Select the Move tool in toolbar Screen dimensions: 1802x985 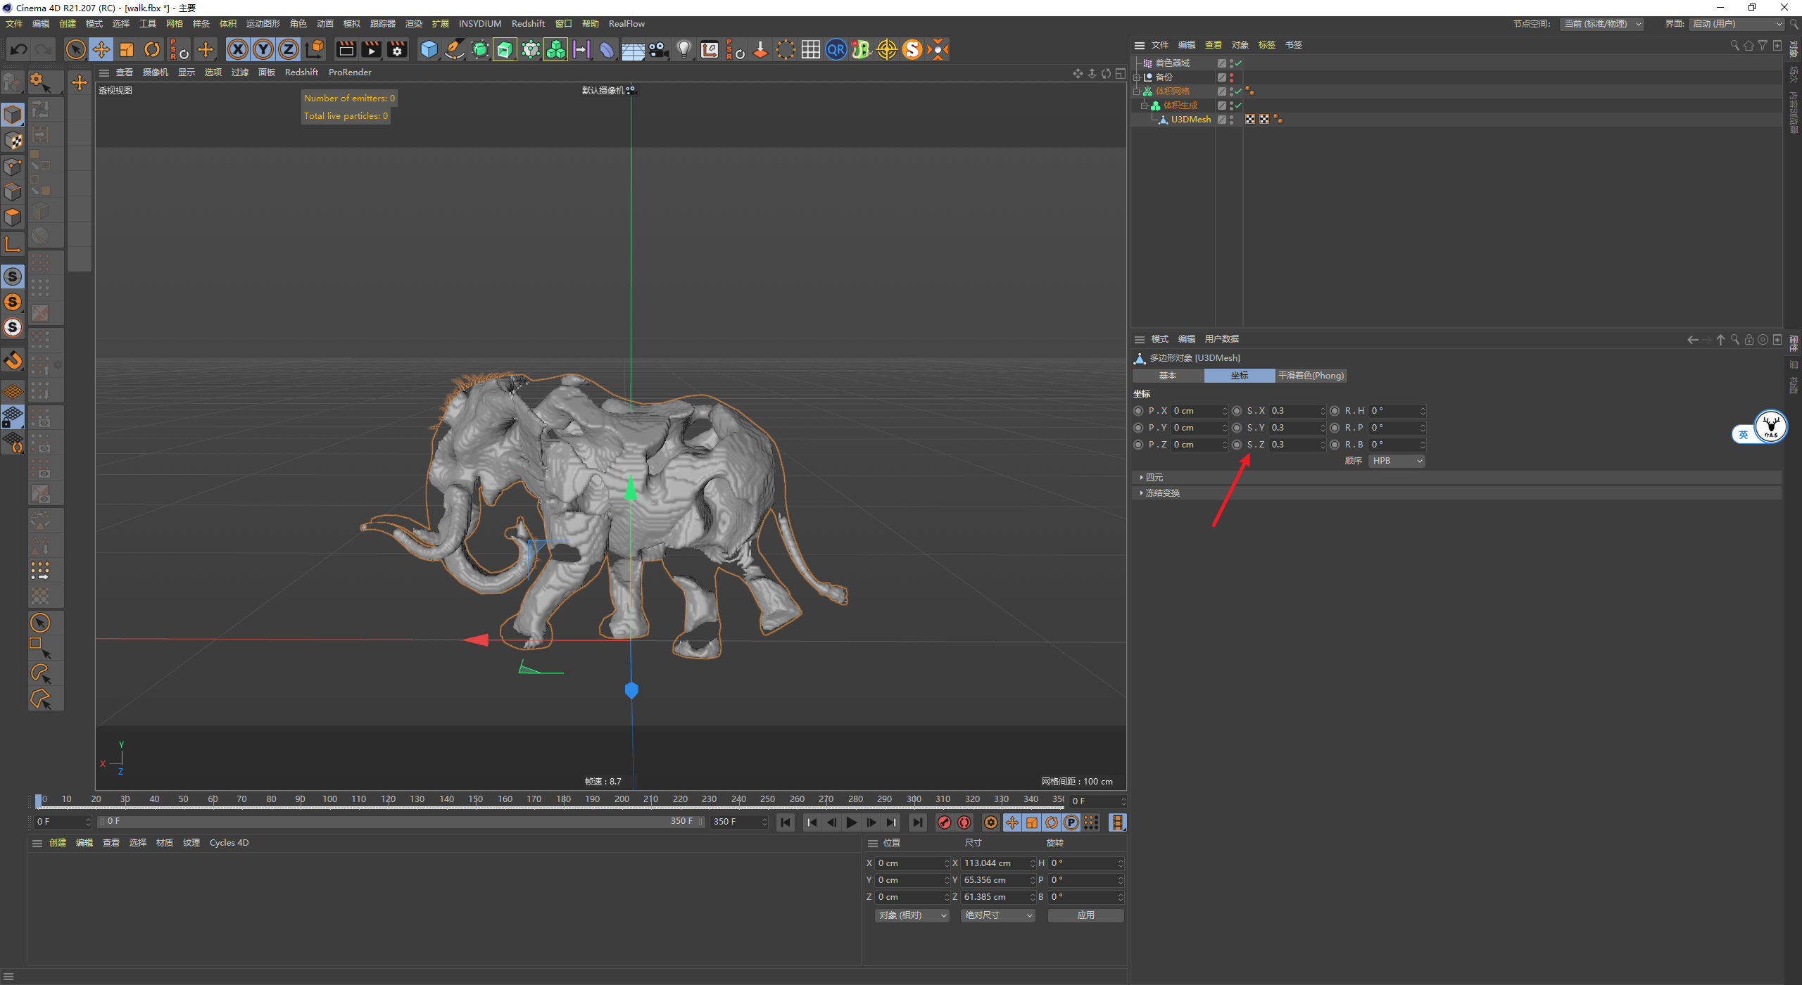101,49
